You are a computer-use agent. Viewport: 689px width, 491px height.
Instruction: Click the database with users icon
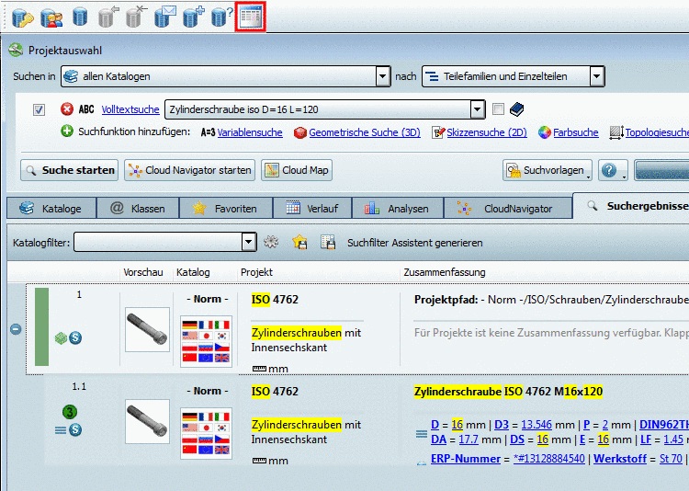(51, 17)
